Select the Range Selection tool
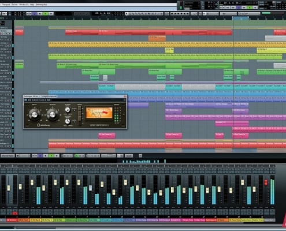 (129, 14)
